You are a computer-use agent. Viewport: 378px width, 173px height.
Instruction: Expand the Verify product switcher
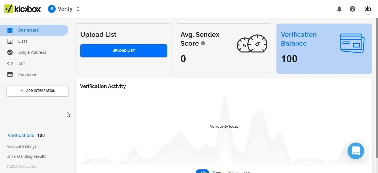[78, 9]
